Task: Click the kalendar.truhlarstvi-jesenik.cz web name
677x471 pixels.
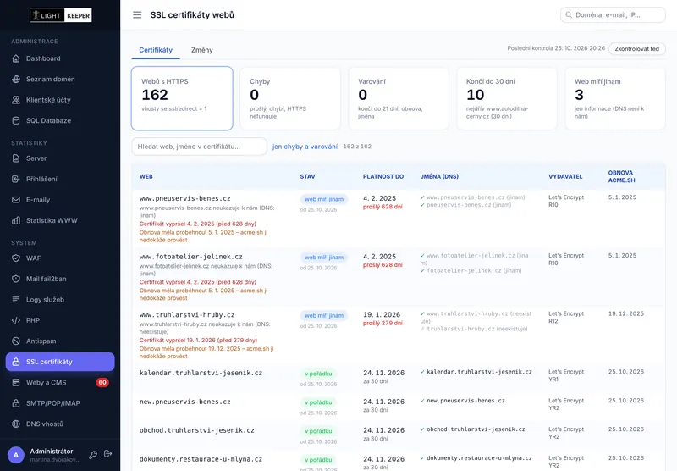Action: click(201, 373)
